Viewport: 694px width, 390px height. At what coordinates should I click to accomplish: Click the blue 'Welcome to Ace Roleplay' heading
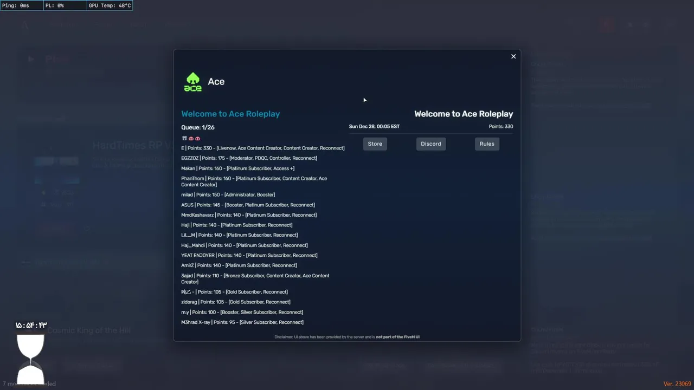[230, 114]
